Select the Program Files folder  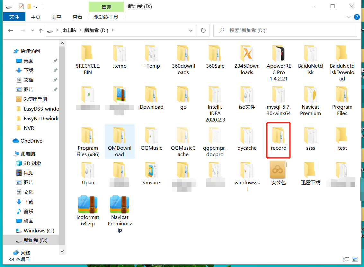point(342,101)
